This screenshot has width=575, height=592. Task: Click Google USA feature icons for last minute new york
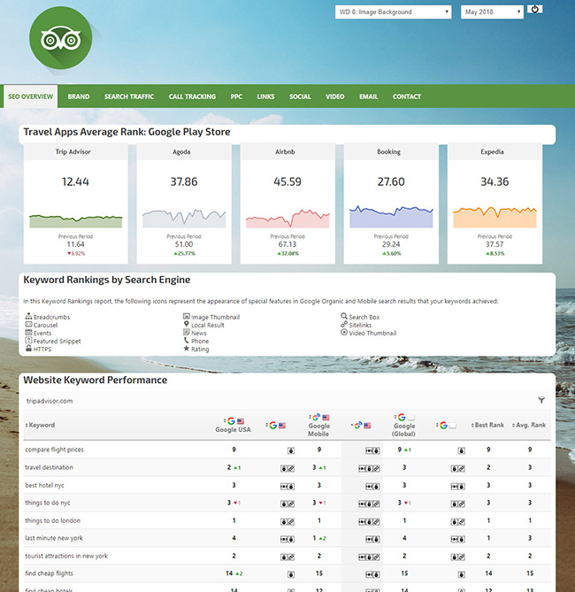pyautogui.click(x=287, y=539)
